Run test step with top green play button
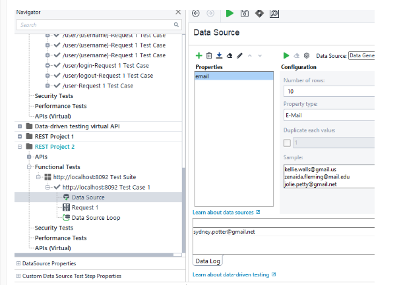The height and width of the screenshot is (285, 399). (230, 13)
